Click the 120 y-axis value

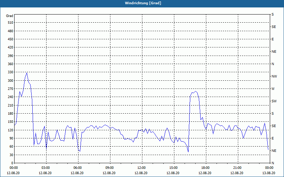[x=11, y=130]
